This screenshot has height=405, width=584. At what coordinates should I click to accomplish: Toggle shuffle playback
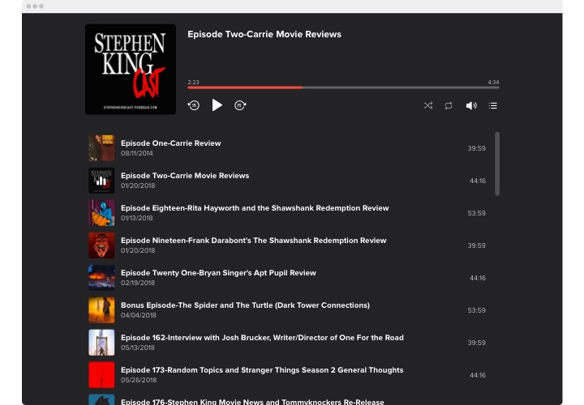click(428, 105)
